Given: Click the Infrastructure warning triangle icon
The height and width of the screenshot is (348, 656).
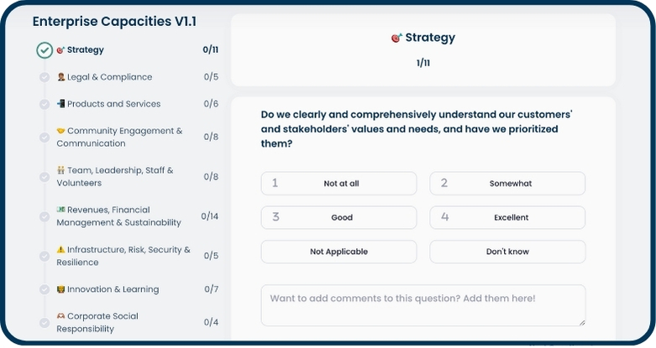Looking at the screenshot, I should tap(61, 250).
